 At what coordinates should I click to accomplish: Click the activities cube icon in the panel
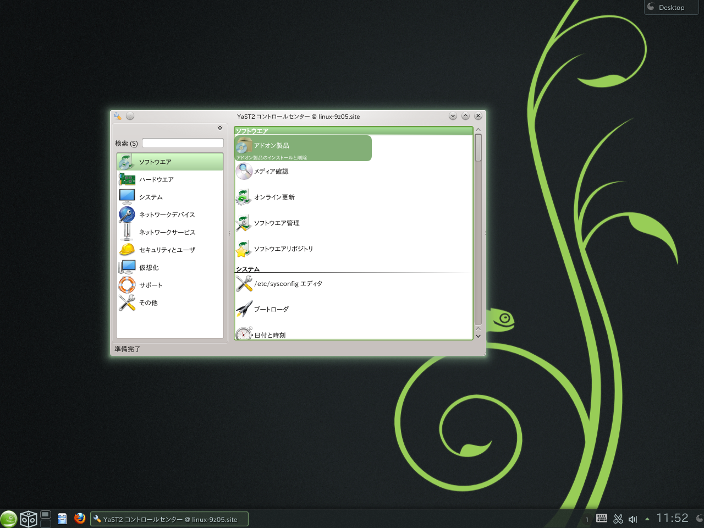click(x=29, y=519)
